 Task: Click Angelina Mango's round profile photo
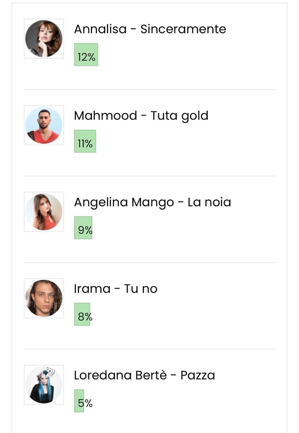pyautogui.click(x=44, y=212)
